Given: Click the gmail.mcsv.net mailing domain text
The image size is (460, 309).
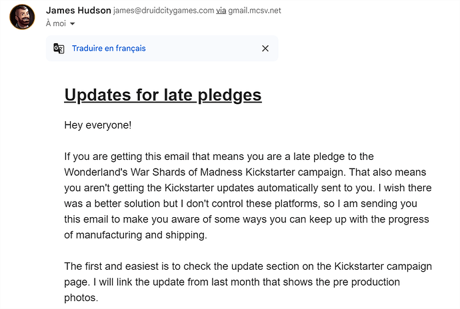Looking at the screenshot, I should point(255,11).
